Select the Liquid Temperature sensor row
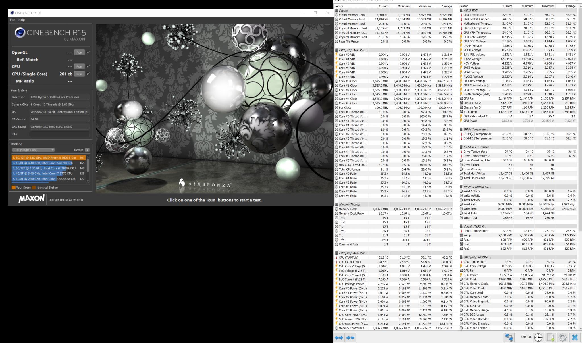Screen dimensions: 582x343 tap(518, 231)
